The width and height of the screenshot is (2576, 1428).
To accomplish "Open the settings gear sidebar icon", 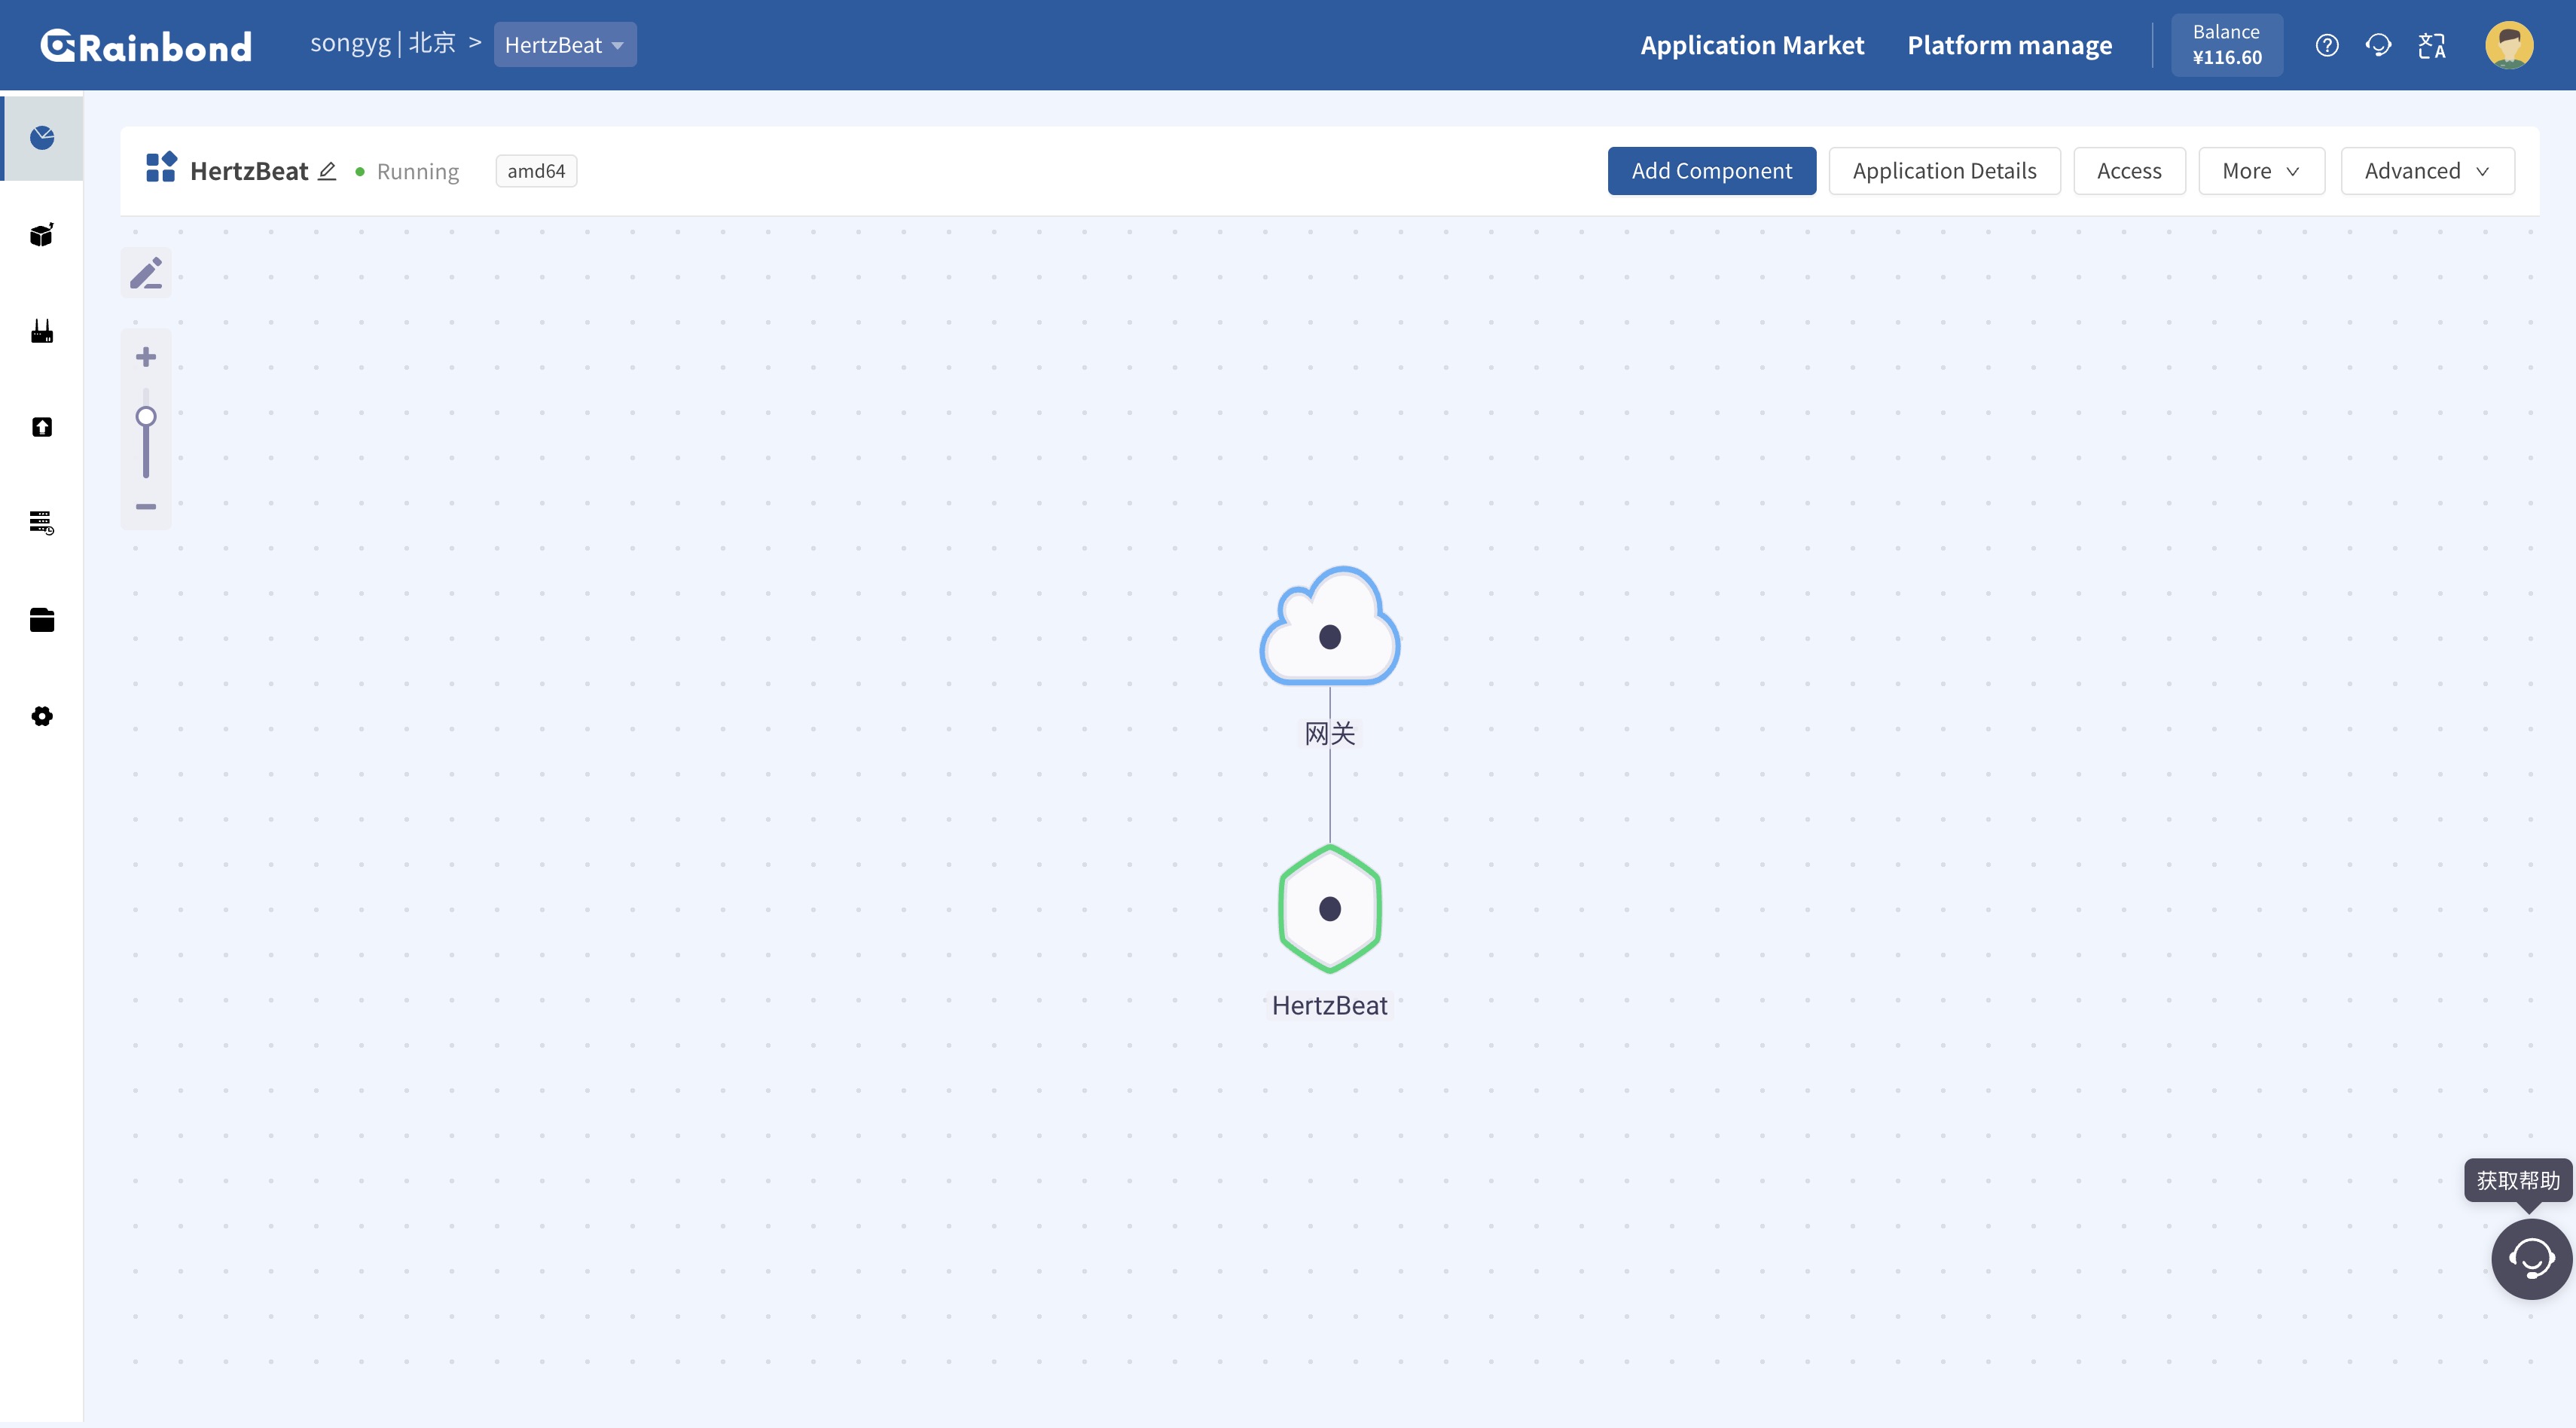I will click(42, 716).
